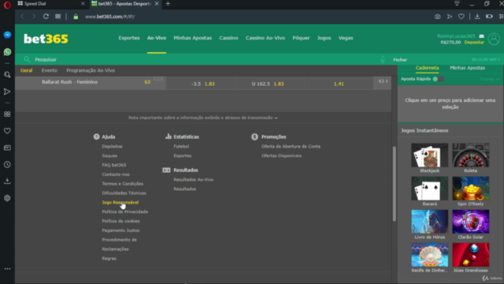Open My Flow send icon in sidebar
The height and width of the screenshot is (284, 504).
[7, 92]
